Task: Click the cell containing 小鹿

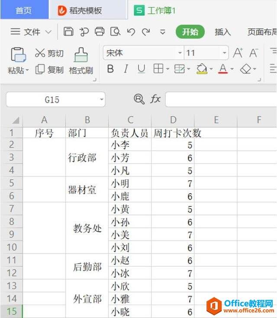Action: tap(130, 196)
